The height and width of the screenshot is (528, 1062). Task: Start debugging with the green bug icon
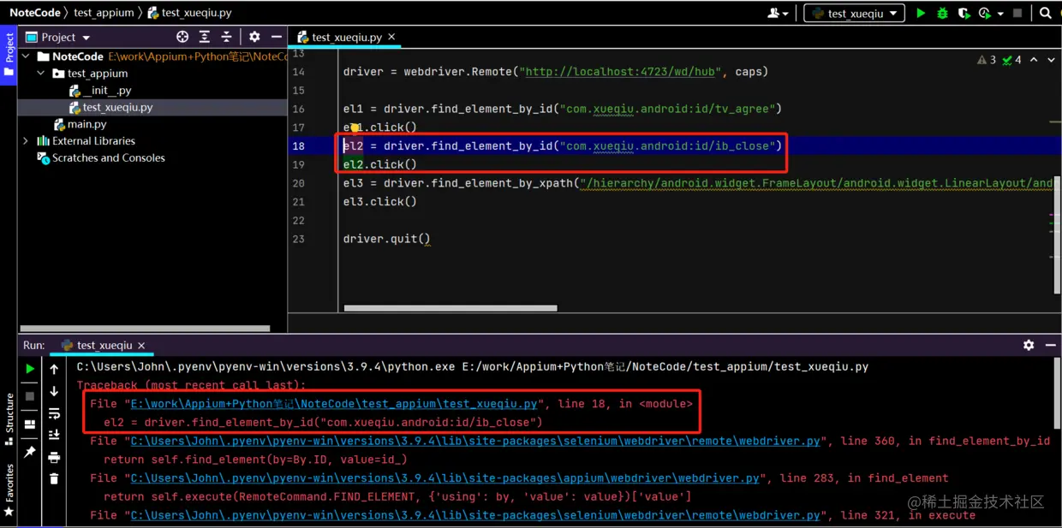point(942,13)
